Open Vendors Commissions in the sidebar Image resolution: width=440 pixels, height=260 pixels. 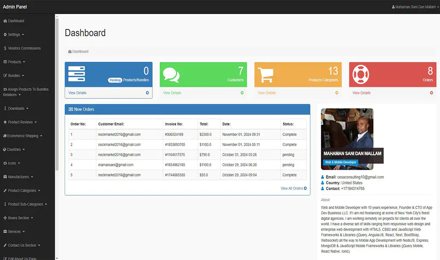pos(24,48)
